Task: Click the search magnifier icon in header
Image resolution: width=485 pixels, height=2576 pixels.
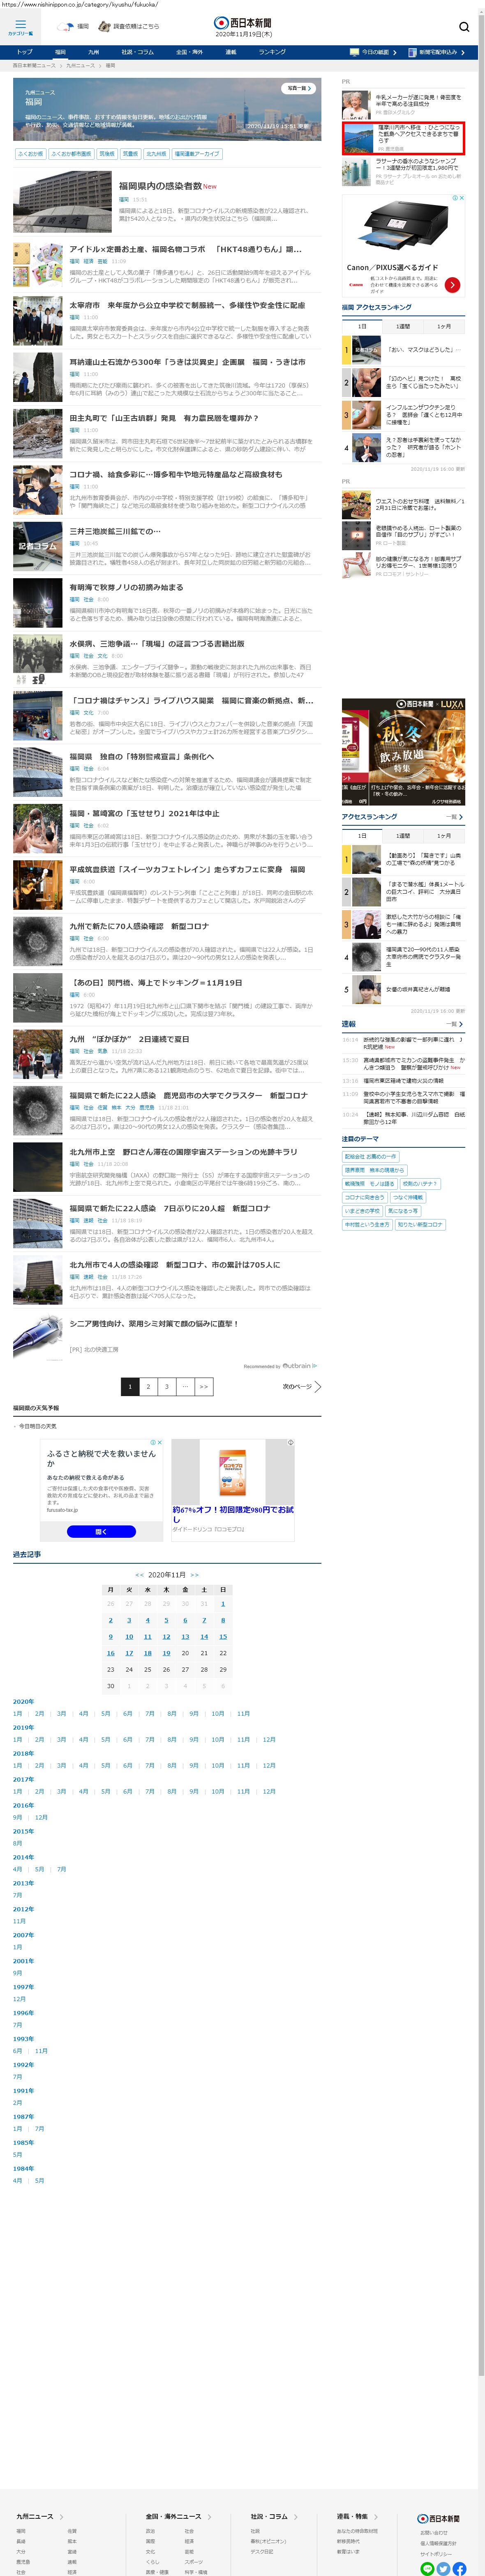Action: point(464,27)
